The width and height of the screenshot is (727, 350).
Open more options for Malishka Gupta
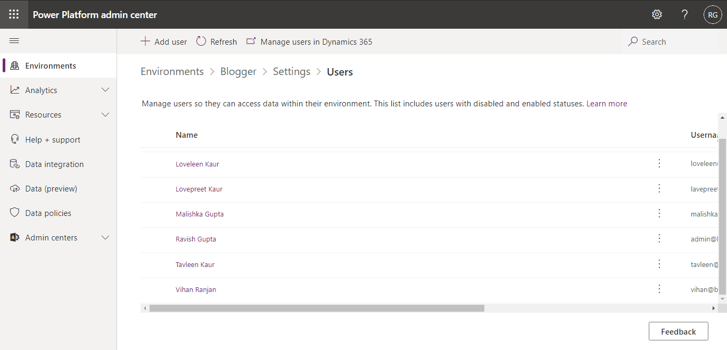click(659, 213)
